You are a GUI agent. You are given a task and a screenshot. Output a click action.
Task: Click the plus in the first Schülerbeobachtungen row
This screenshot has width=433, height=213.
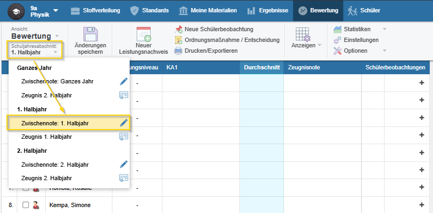pos(421,83)
